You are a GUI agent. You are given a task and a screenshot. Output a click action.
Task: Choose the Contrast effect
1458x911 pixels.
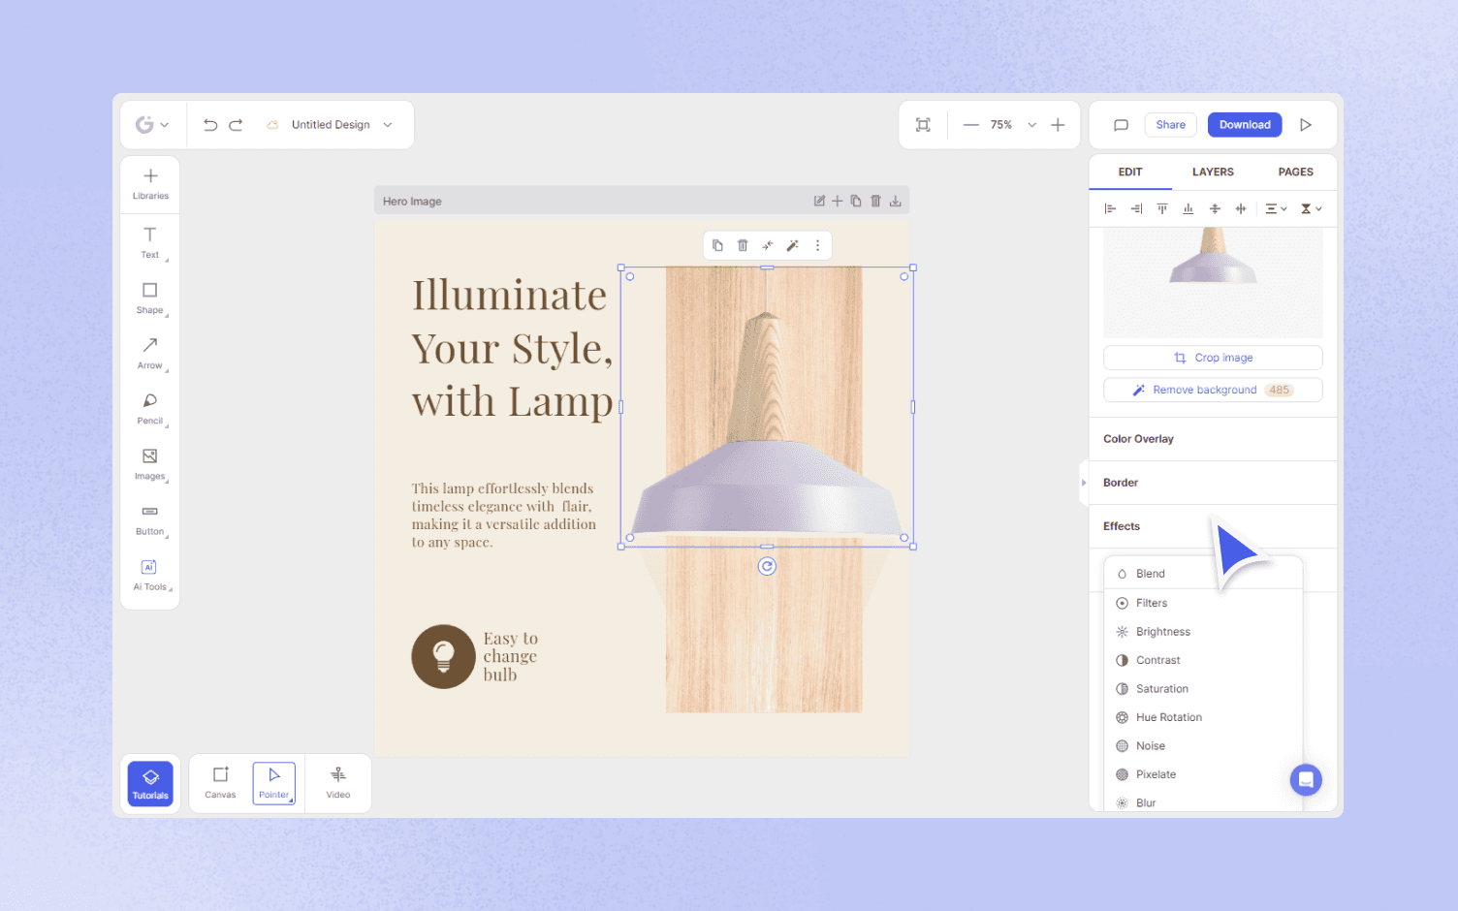click(1203, 660)
